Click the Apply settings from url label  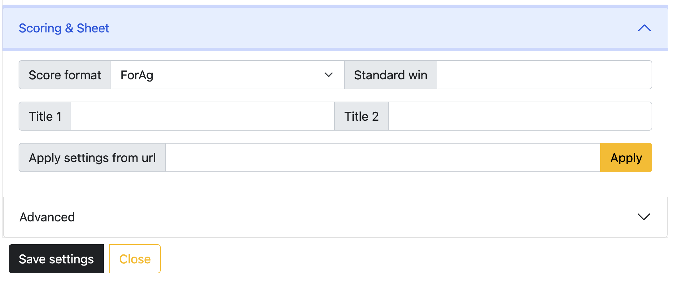[92, 157]
